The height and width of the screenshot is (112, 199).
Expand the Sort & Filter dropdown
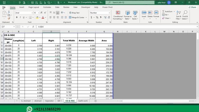click(178, 15)
